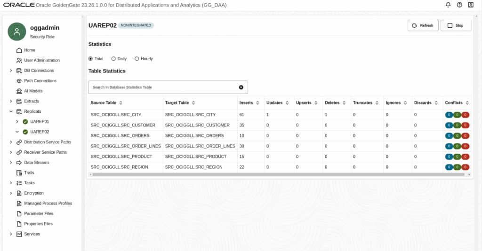Click the Data Streams arrow icon
This screenshot has height=251, width=482.
[19, 163]
